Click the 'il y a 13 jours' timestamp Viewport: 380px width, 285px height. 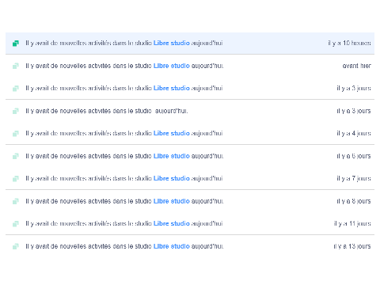point(352,246)
